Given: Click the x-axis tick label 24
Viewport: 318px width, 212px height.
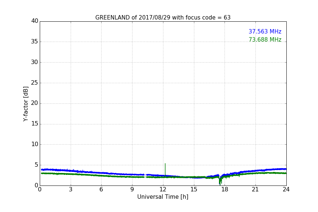Looking at the screenshot, I should [x=286, y=190].
